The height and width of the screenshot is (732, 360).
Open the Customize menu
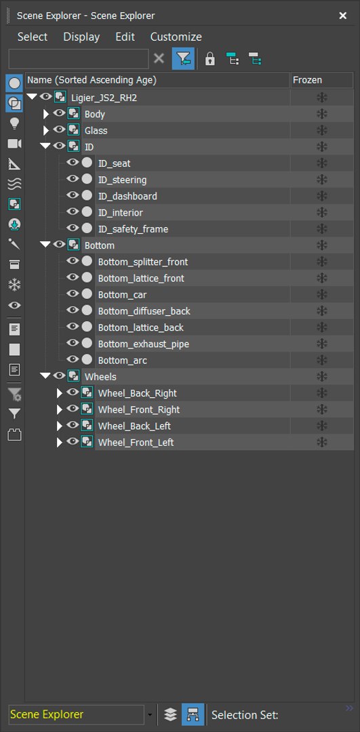(x=176, y=37)
